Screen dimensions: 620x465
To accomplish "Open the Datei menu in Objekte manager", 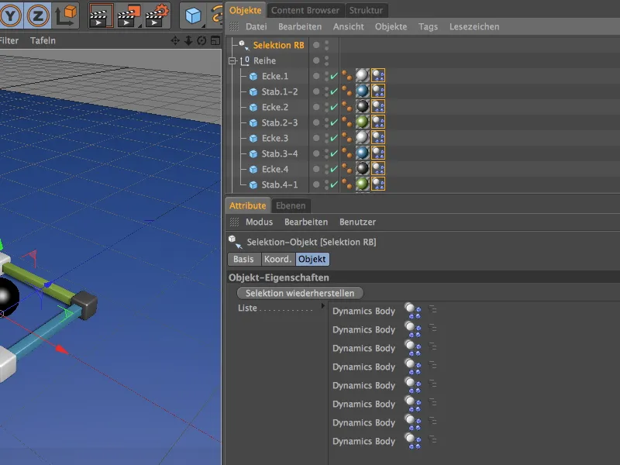I will [x=257, y=26].
